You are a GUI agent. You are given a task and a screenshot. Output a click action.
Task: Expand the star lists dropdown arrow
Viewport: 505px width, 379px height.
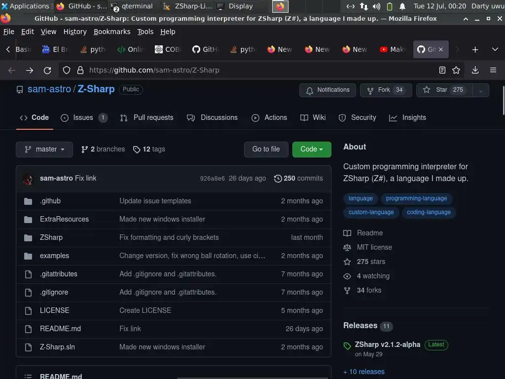(x=480, y=91)
